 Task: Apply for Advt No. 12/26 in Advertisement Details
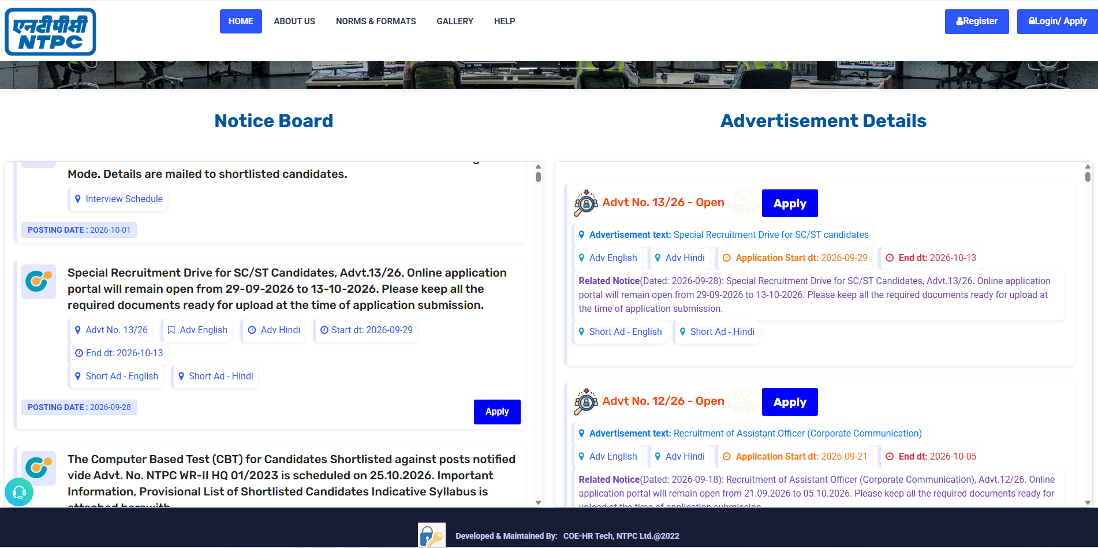click(x=790, y=402)
